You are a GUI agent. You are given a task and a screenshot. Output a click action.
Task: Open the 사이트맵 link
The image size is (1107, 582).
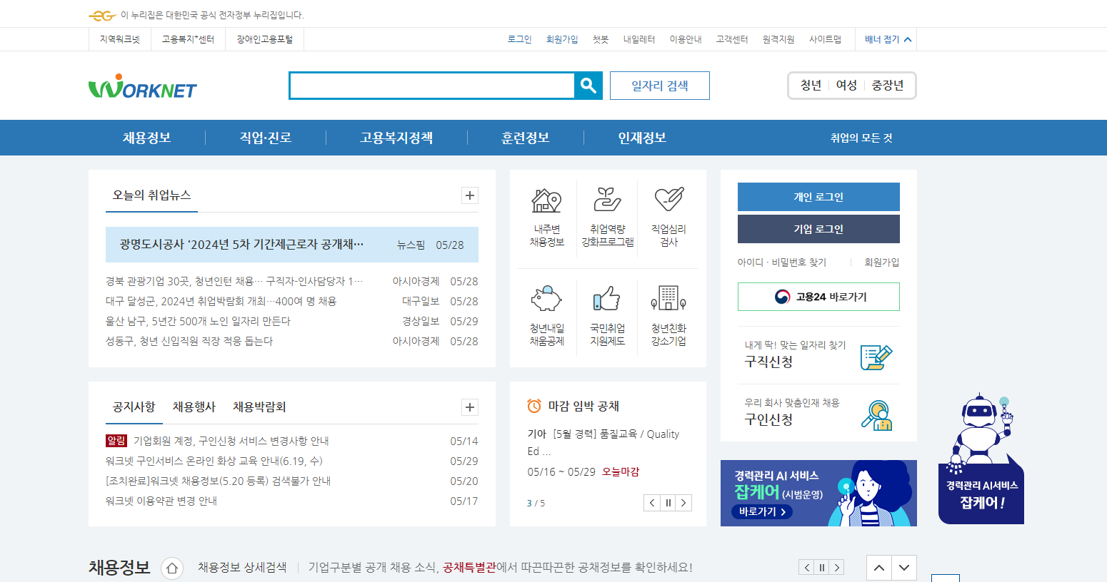click(825, 39)
